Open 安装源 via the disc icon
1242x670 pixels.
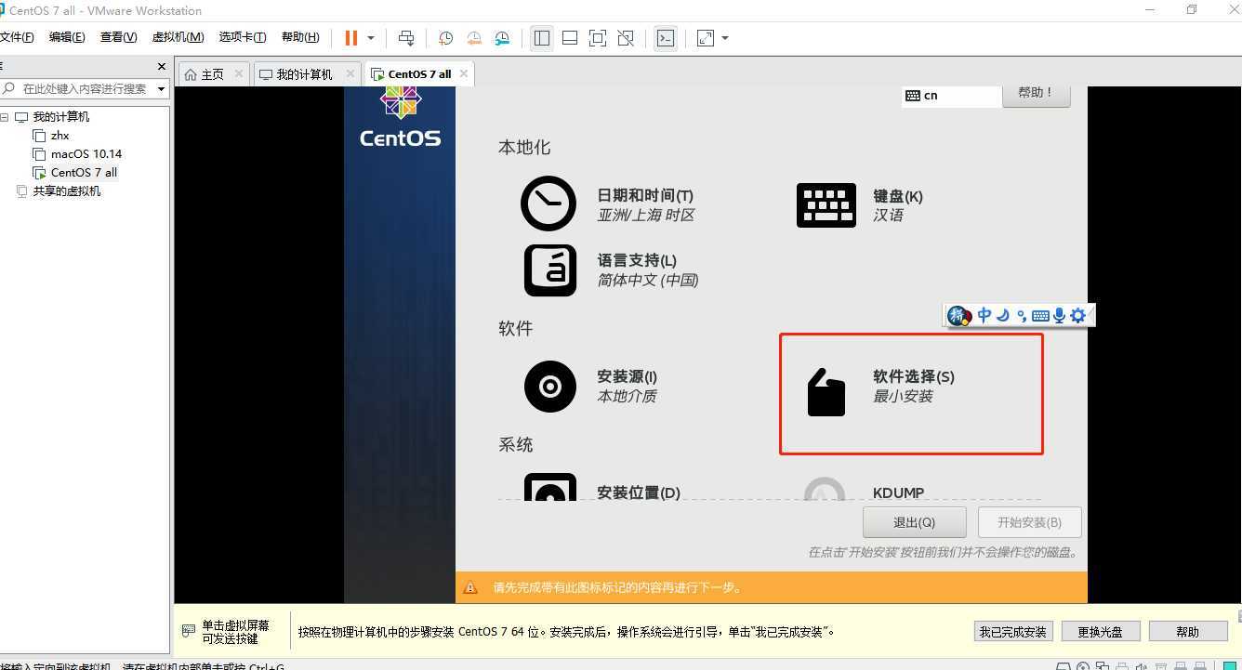coord(550,387)
